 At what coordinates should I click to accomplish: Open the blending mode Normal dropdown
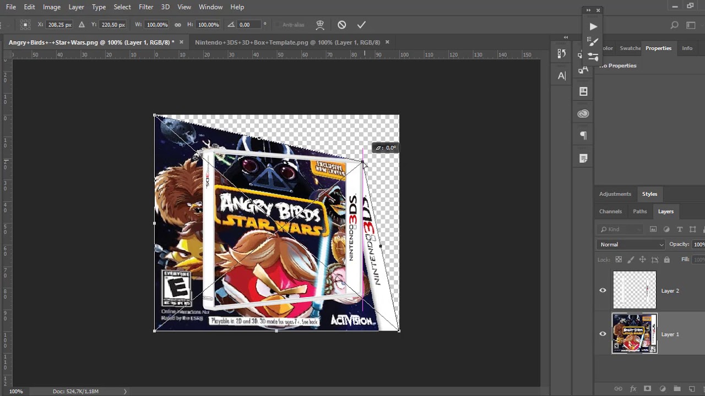[x=631, y=244]
